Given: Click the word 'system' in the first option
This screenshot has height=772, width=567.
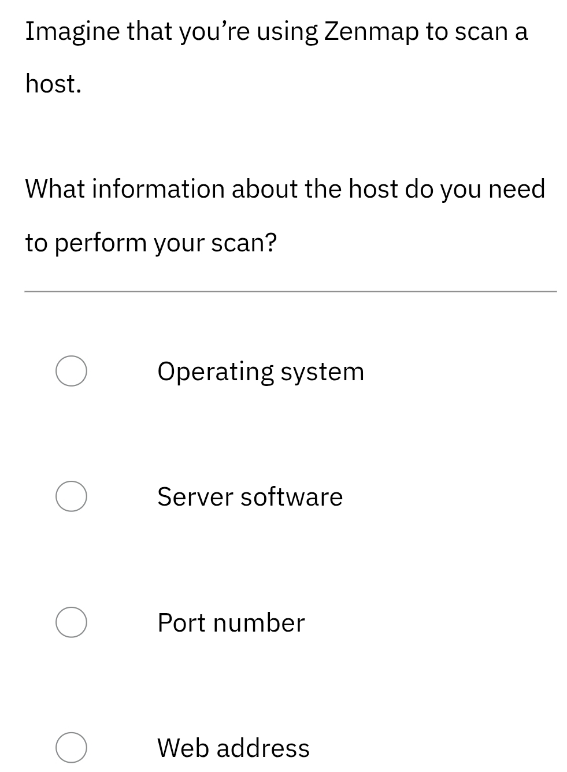Looking at the screenshot, I should click(322, 372).
